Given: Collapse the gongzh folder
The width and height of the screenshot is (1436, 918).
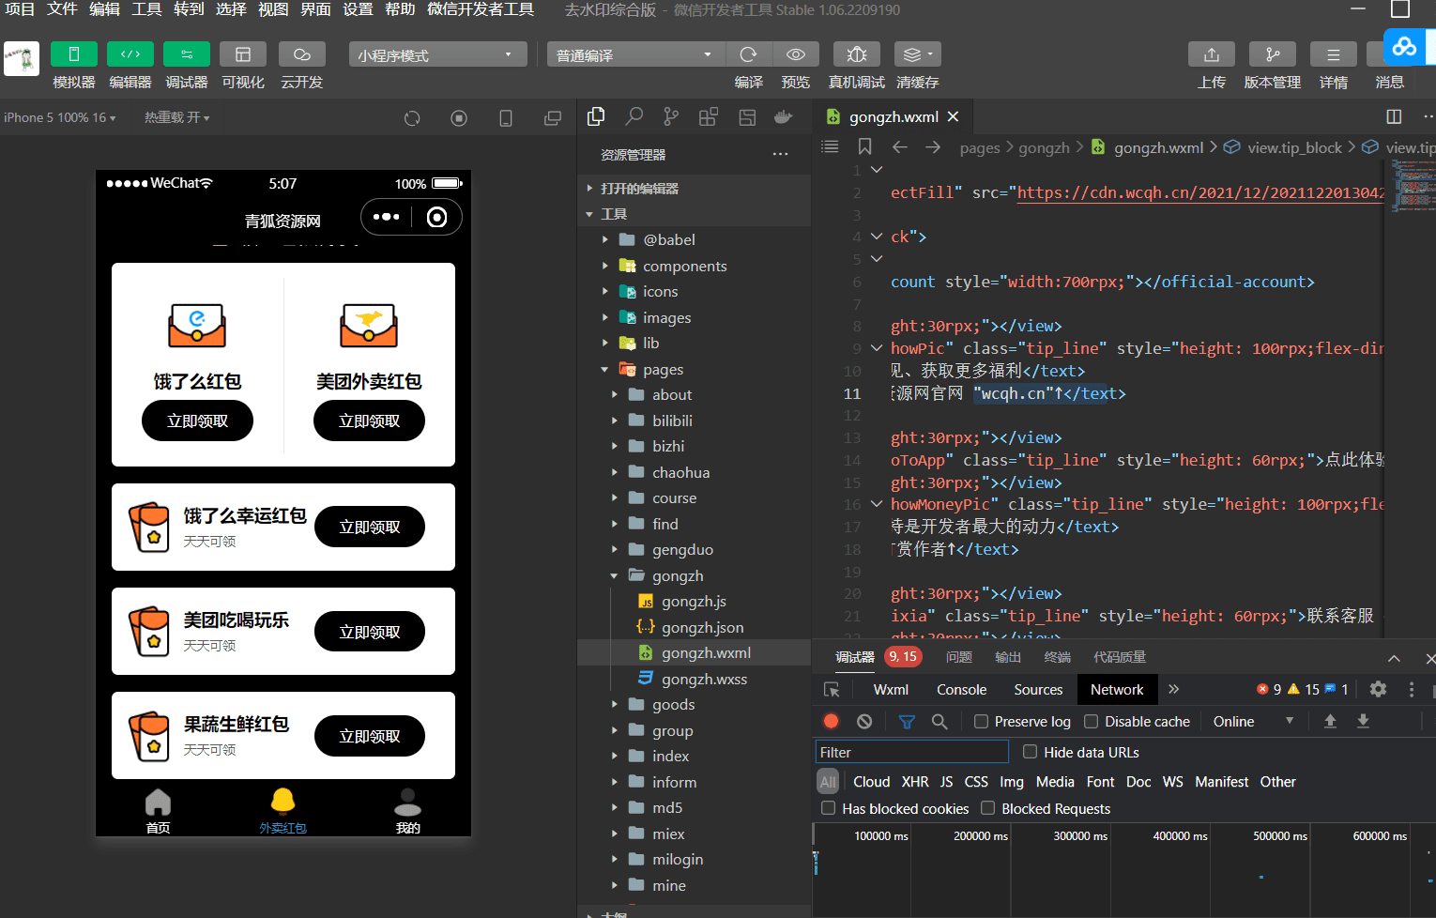Looking at the screenshot, I should pos(694,575).
